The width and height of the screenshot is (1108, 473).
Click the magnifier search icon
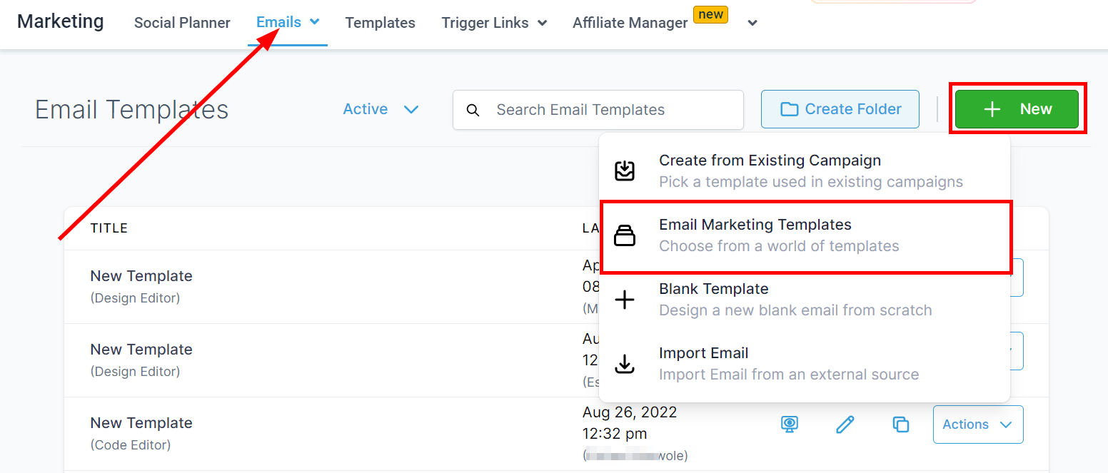(x=473, y=110)
